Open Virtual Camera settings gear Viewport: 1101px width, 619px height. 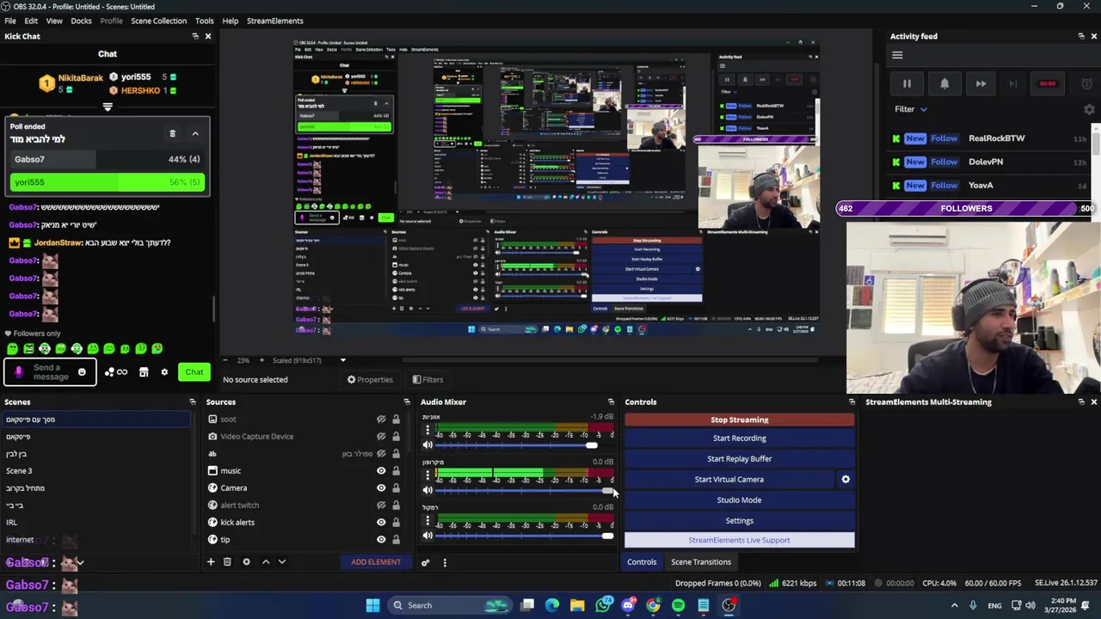[x=846, y=479]
